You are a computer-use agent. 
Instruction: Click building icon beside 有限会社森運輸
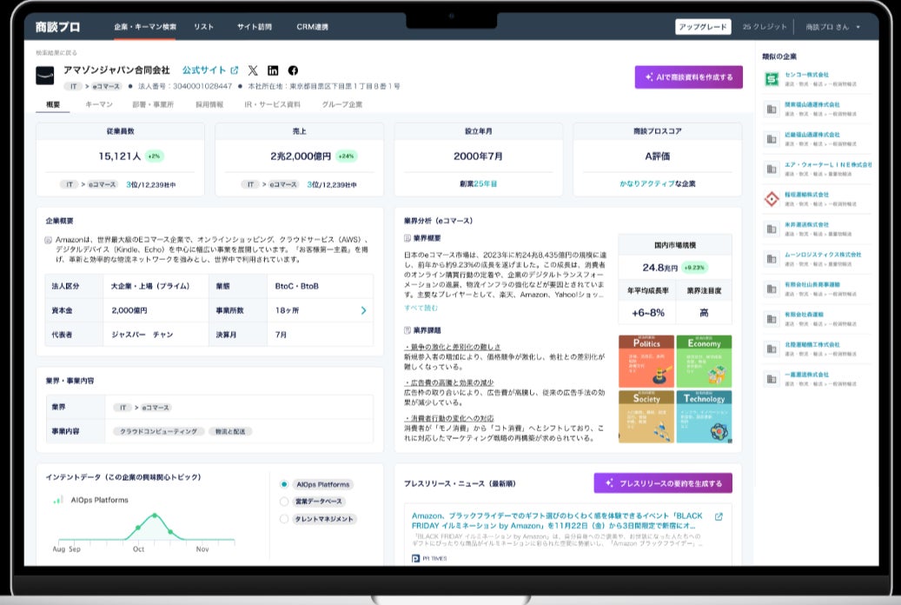[x=772, y=319]
